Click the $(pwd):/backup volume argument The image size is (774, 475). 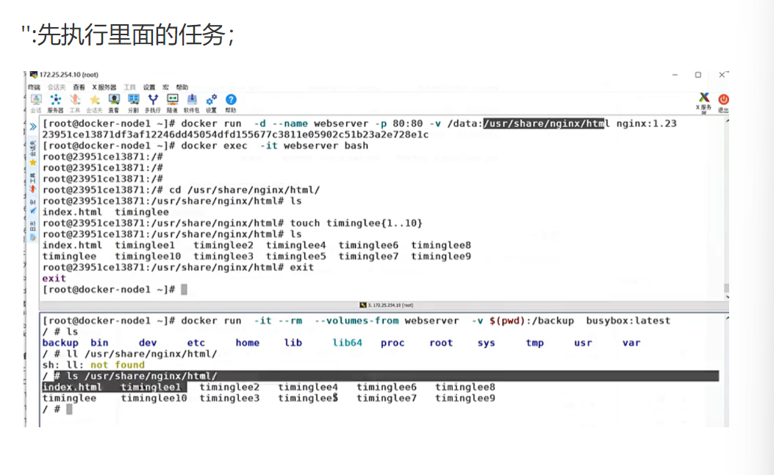pyautogui.click(x=531, y=321)
